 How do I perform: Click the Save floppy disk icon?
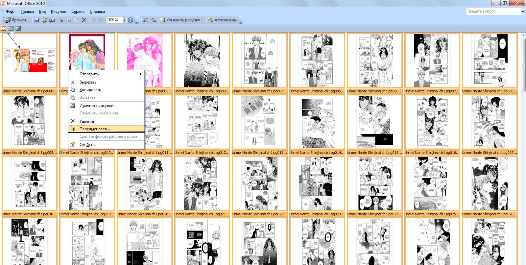coord(36,20)
